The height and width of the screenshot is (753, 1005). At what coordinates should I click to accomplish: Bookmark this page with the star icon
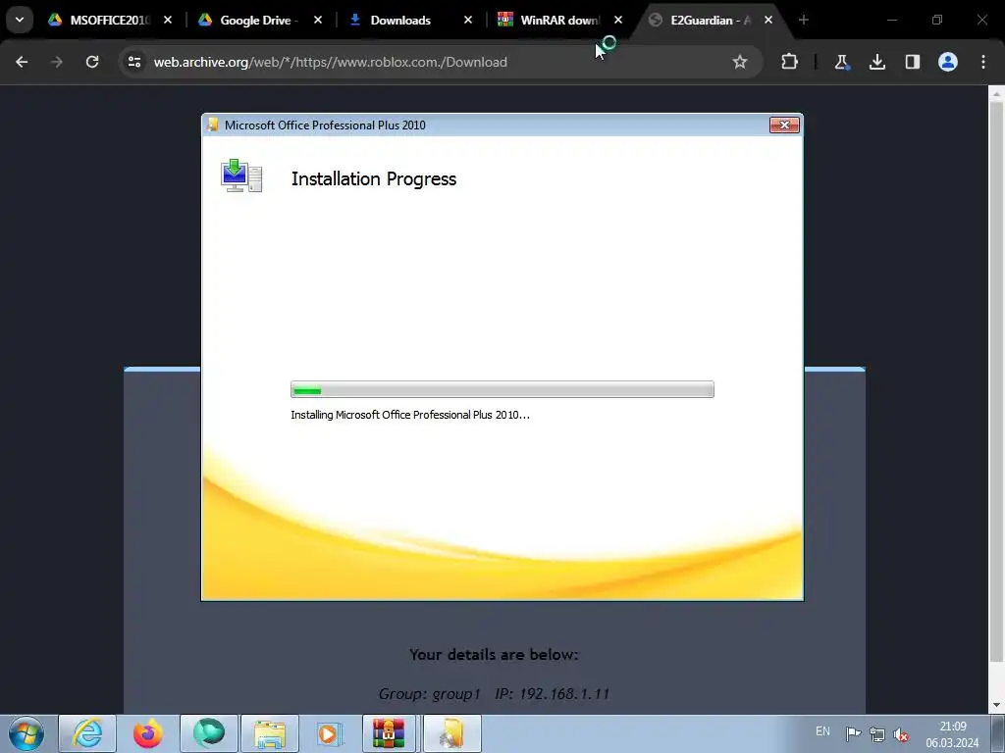click(x=740, y=62)
